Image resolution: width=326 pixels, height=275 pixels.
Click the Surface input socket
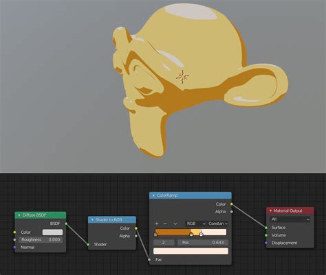[266, 228]
